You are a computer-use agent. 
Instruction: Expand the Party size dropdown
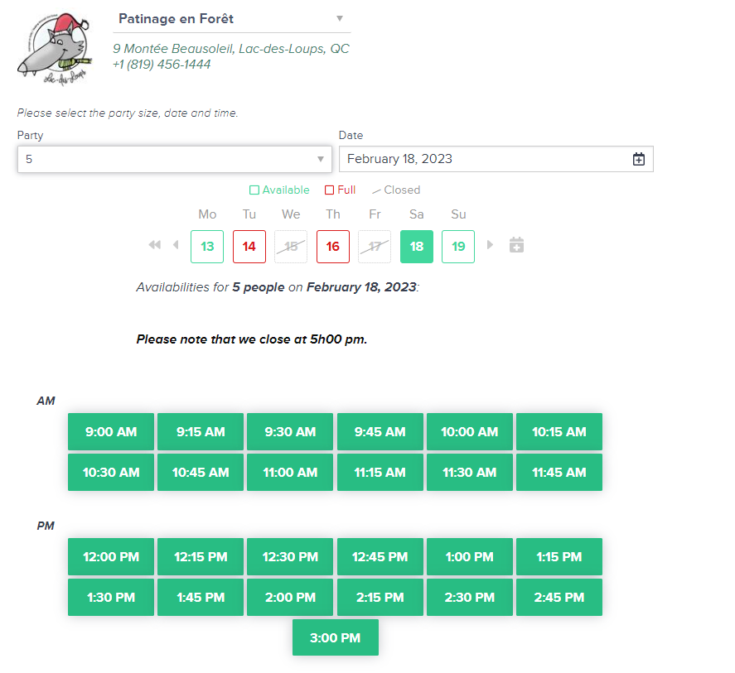coord(174,159)
